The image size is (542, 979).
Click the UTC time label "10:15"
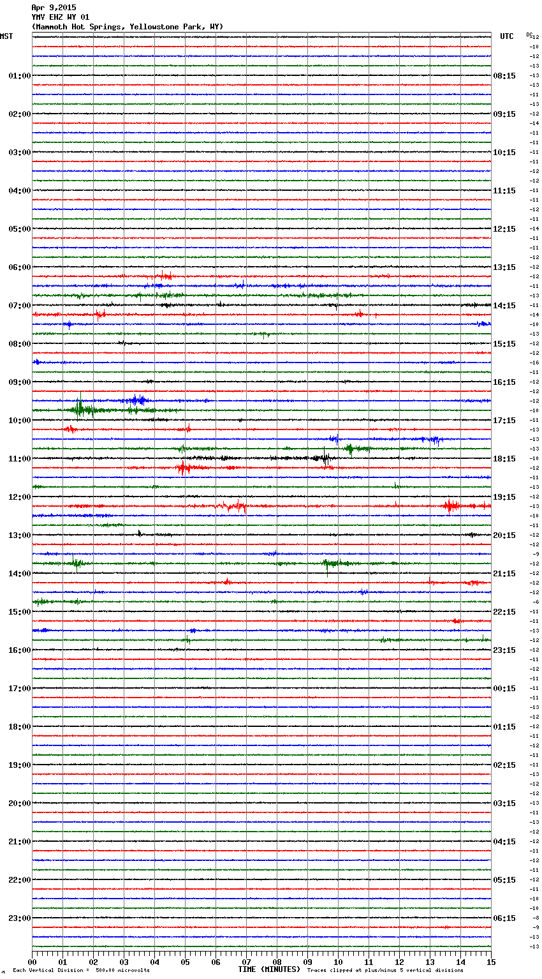[504, 153]
